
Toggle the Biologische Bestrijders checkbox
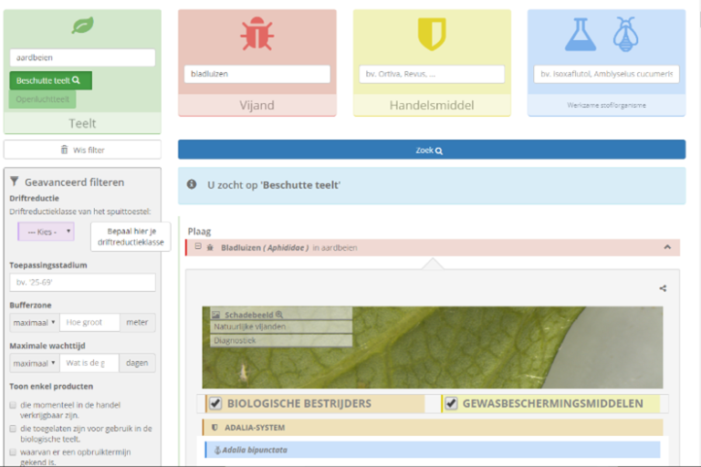coord(215,403)
